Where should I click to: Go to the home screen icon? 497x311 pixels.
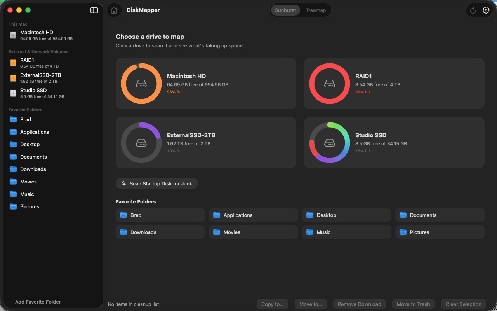114,10
